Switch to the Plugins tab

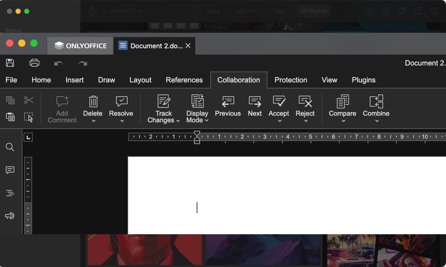click(364, 80)
